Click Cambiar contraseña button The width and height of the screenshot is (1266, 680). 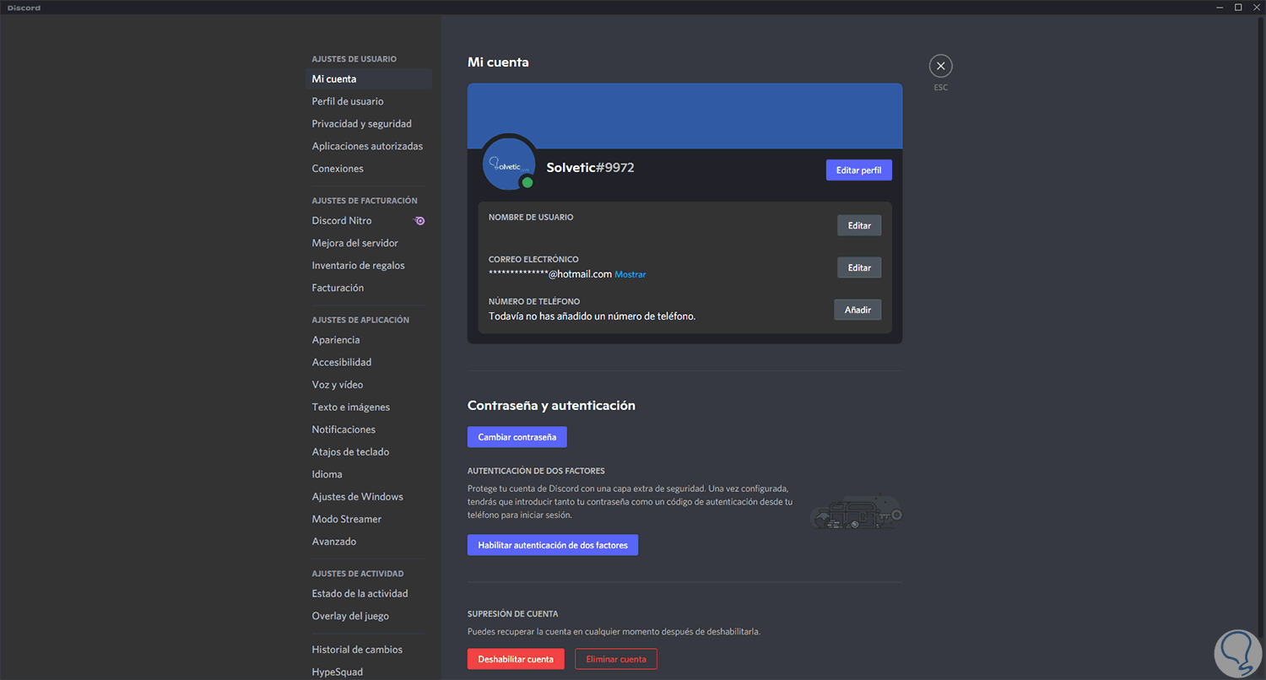[x=517, y=437]
